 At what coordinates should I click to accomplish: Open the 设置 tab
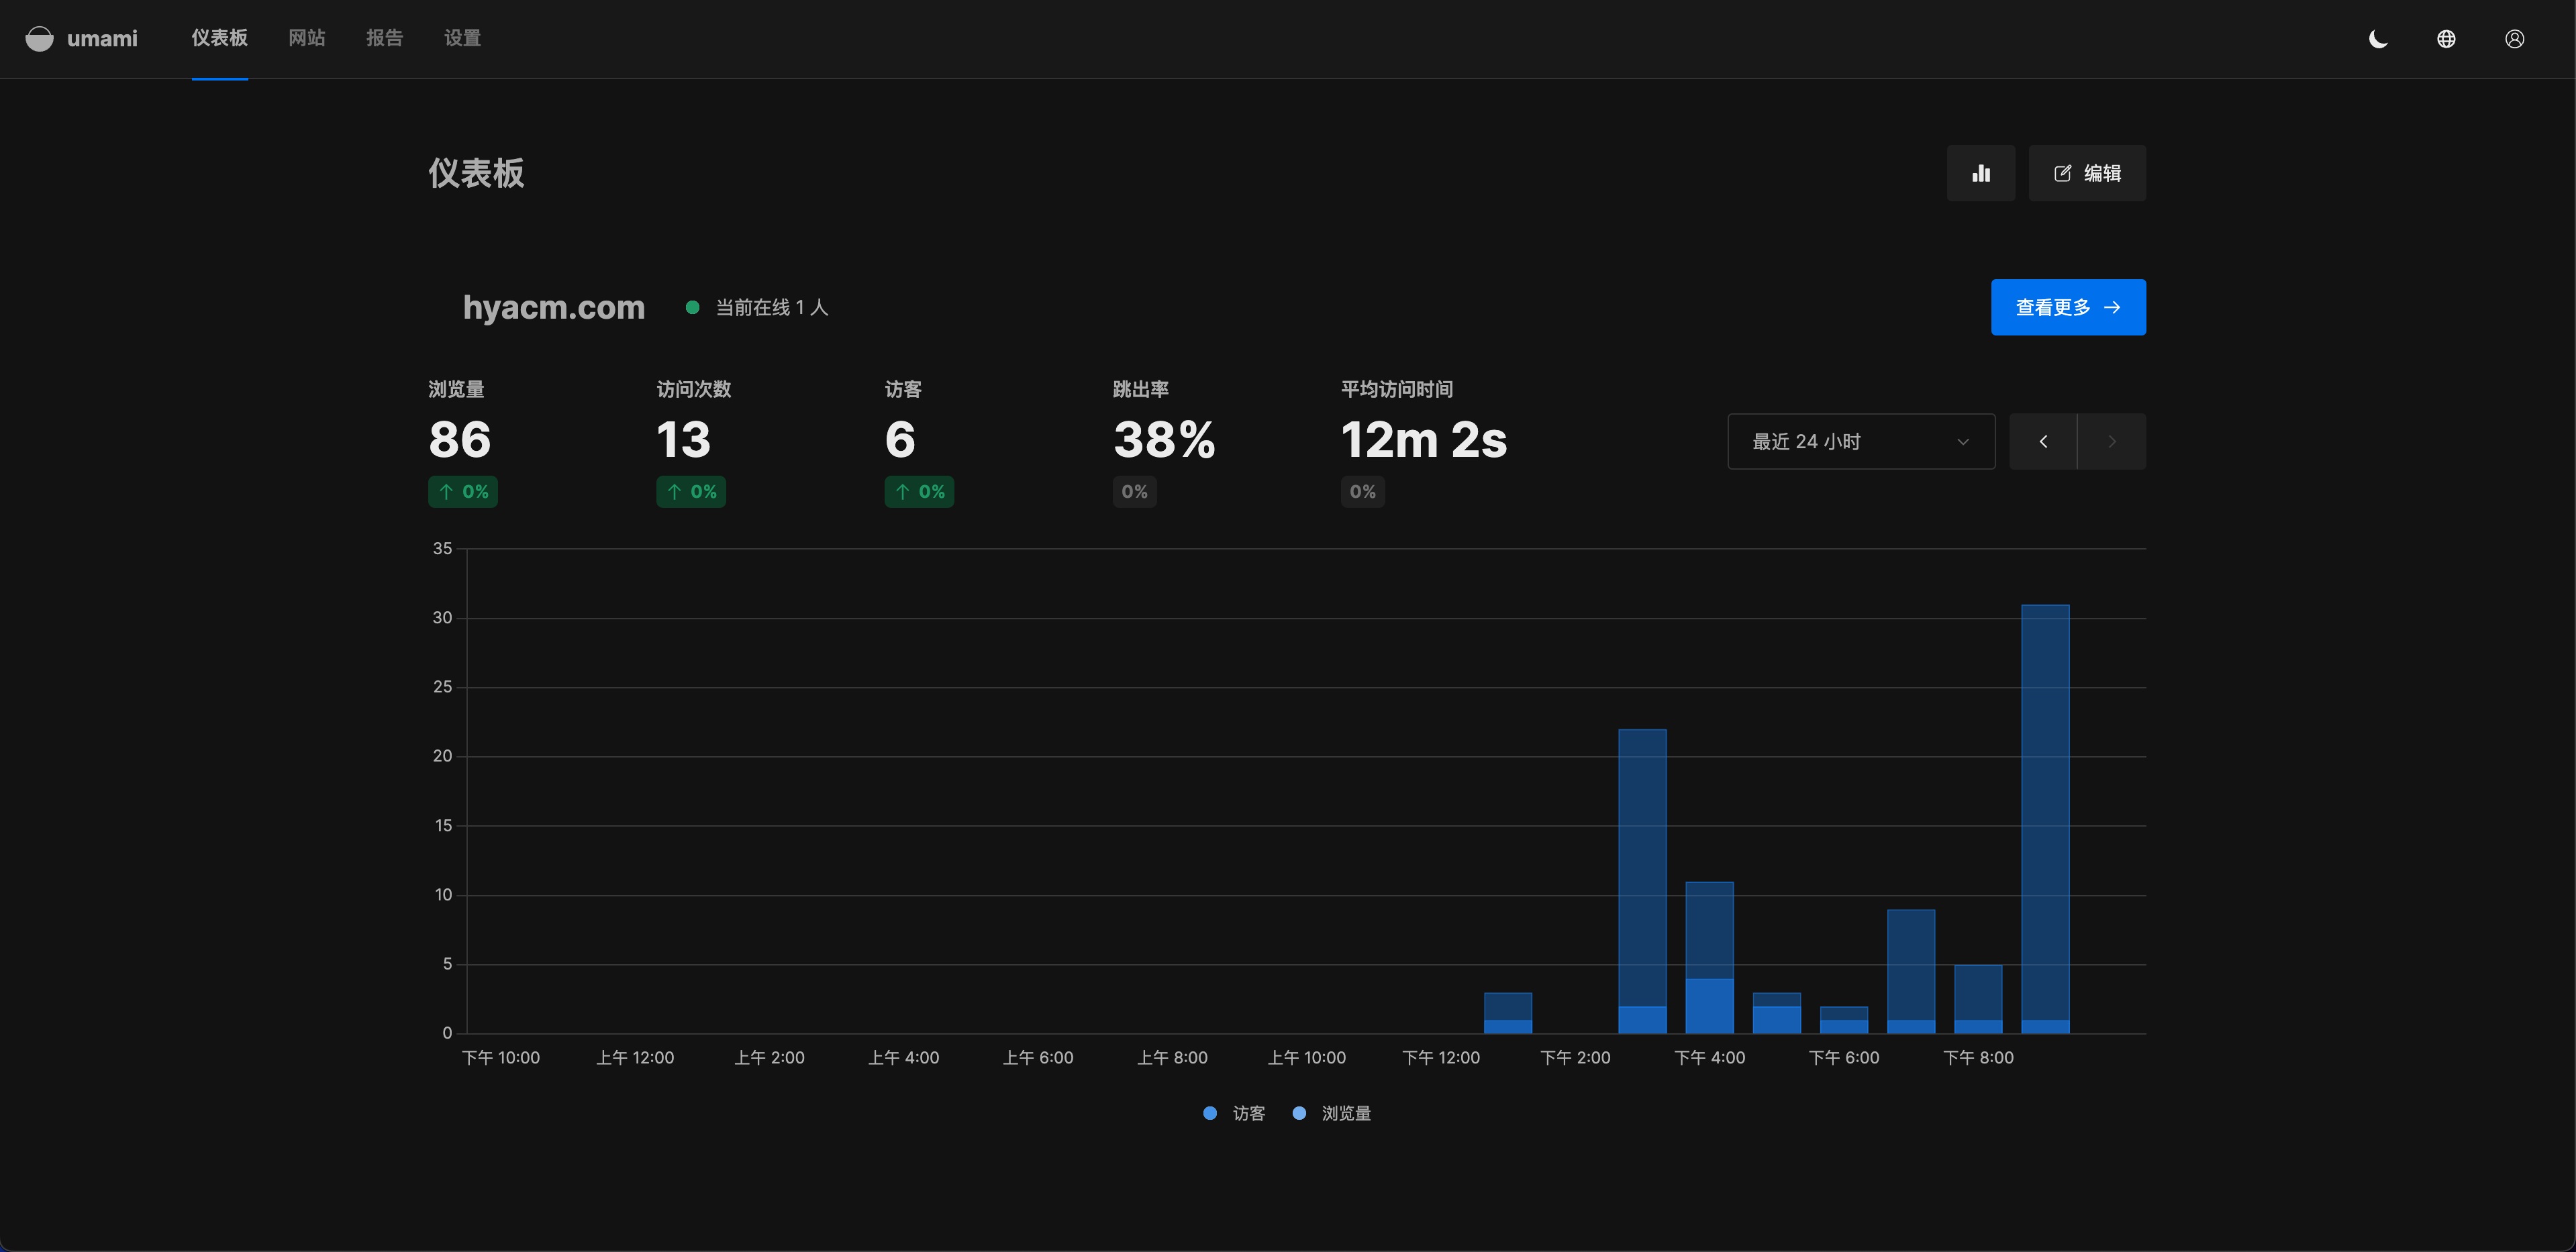tap(462, 38)
